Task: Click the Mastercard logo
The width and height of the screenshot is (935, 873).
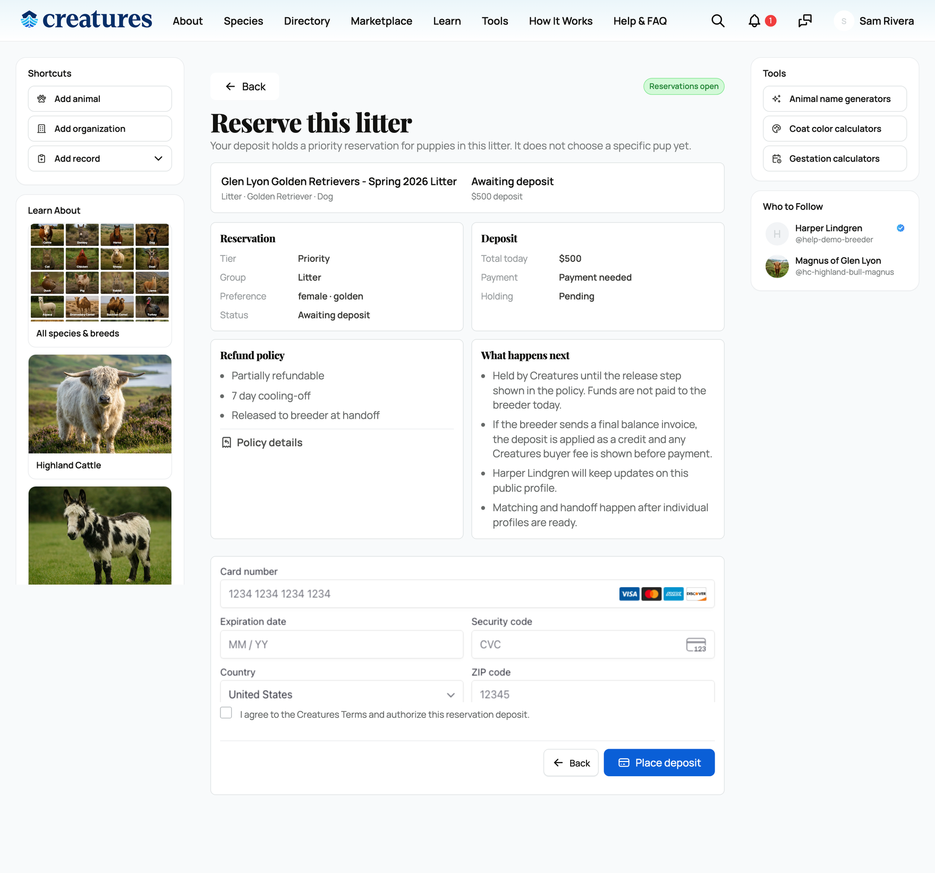Action: pos(651,594)
